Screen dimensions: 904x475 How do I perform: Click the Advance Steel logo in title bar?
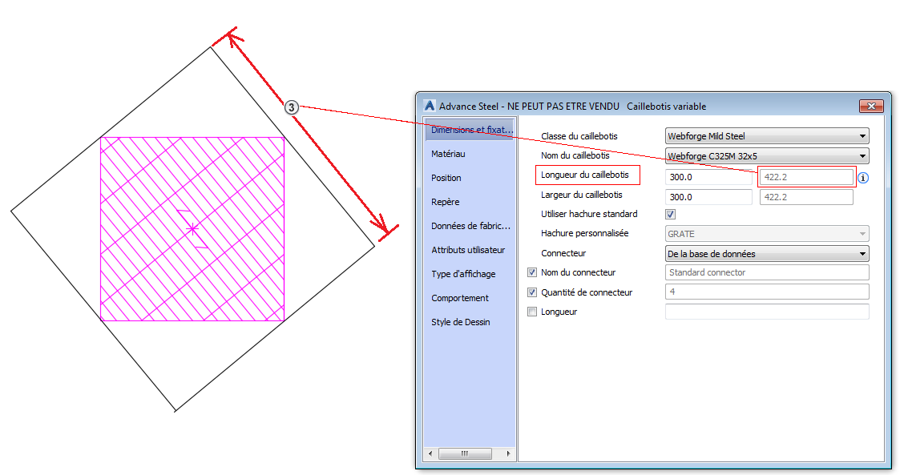coord(430,106)
